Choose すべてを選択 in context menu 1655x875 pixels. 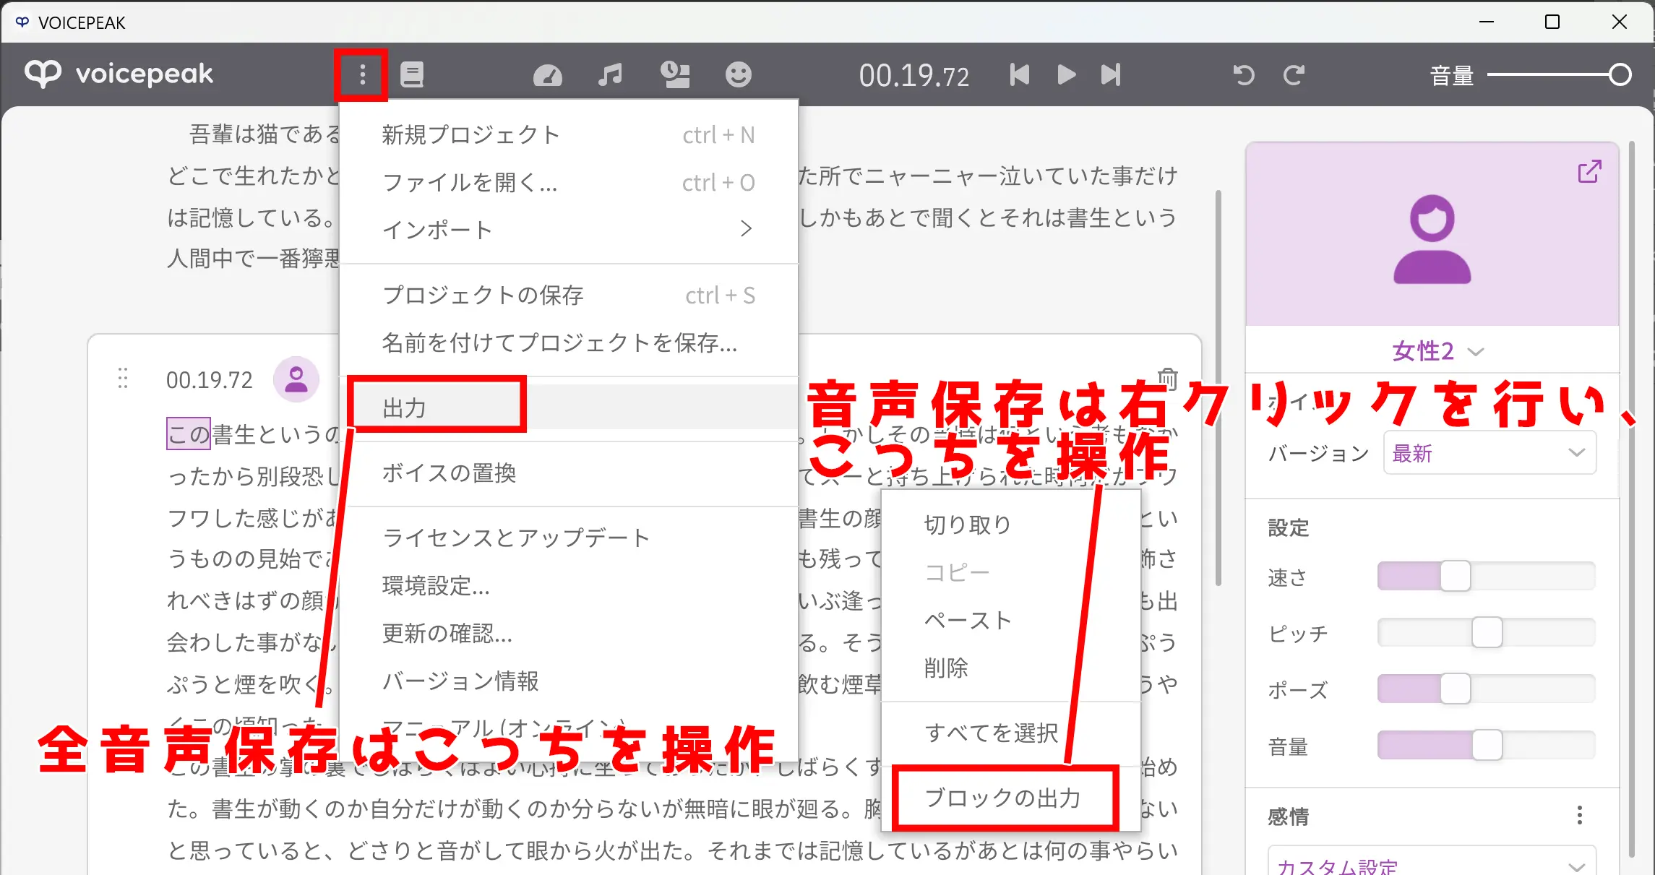click(1011, 733)
